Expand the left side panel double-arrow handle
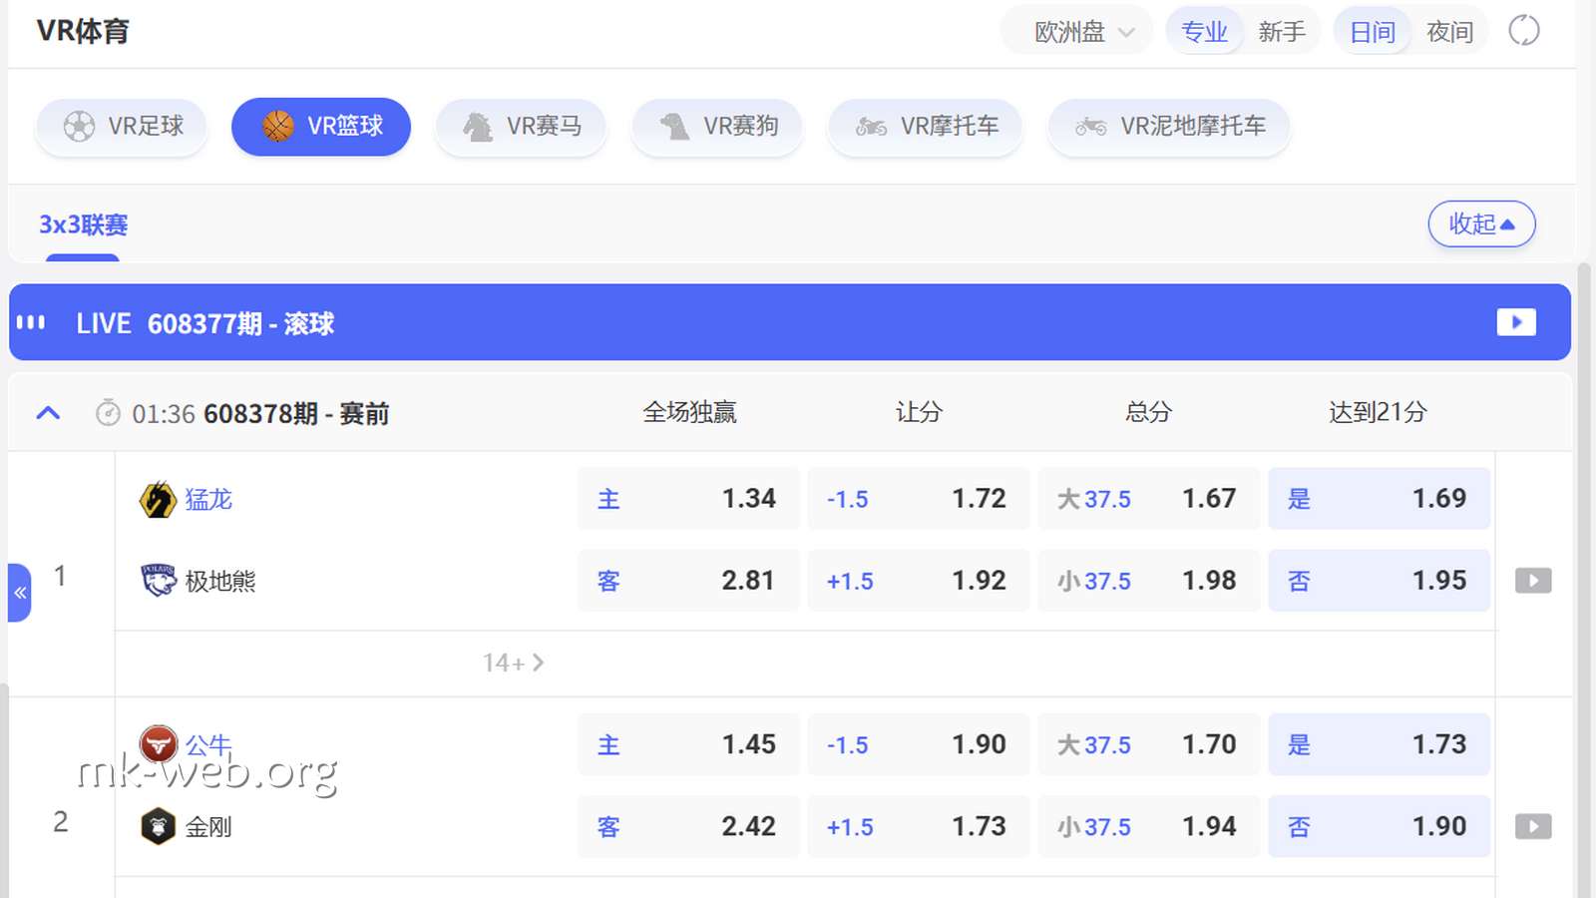 tap(20, 593)
